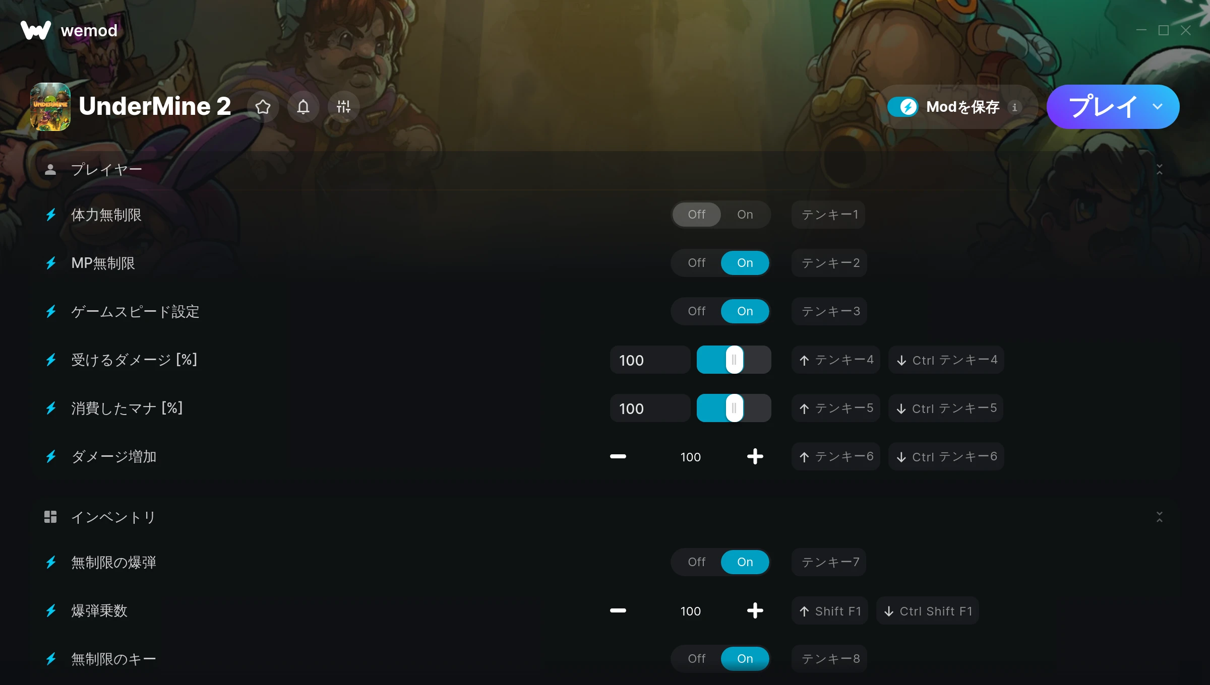This screenshot has height=685, width=1210.
Task: Change the テンキー1 hotkey binding
Action: click(x=828, y=215)
